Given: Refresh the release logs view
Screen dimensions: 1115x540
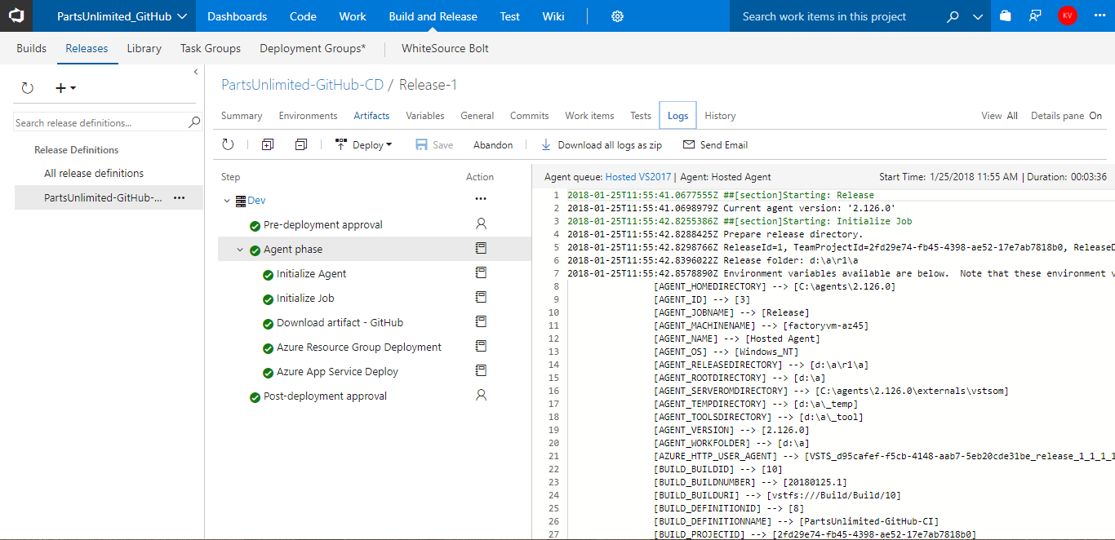Looking at the screenshot, I should pyautogui.click(x=229, y=144).
